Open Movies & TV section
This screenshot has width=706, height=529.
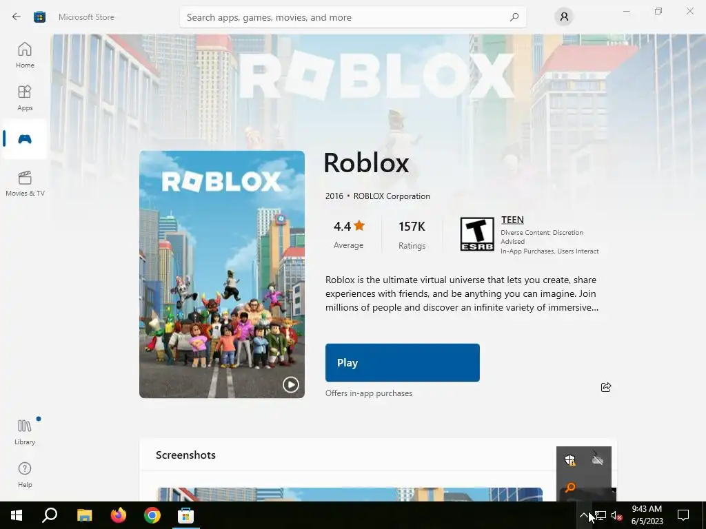(x=25, y=183)
